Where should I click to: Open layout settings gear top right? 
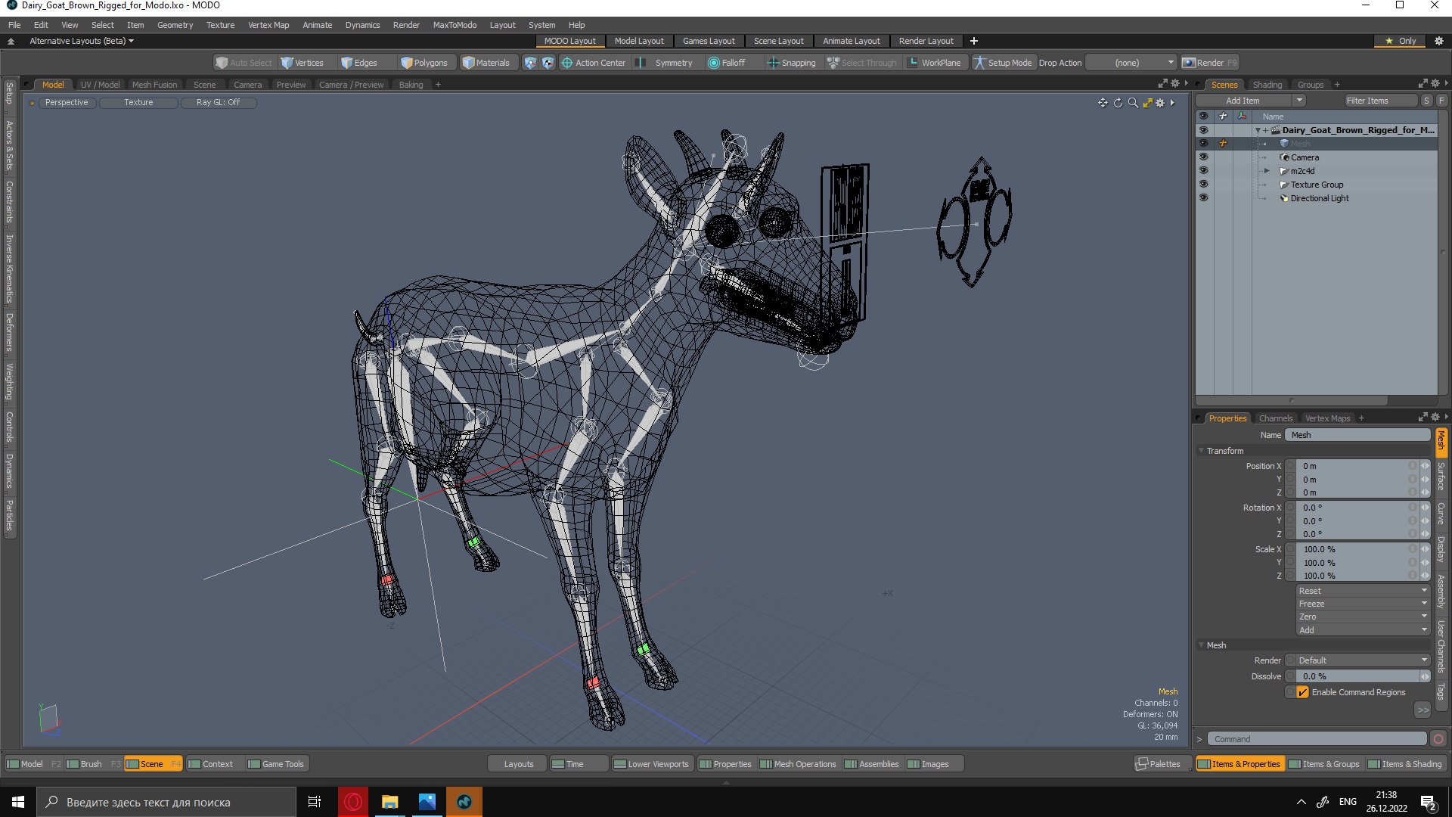pos(1439,41)
